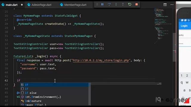Click the debug Step Over button
The width and height of the screenshot is (191, 107).
coord(109,4)
